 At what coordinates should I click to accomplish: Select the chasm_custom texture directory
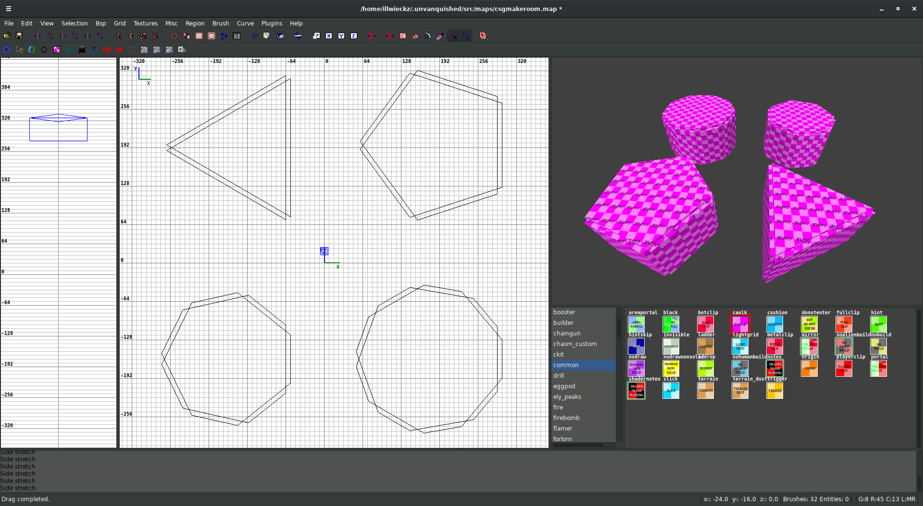click(x=575, y=344)
